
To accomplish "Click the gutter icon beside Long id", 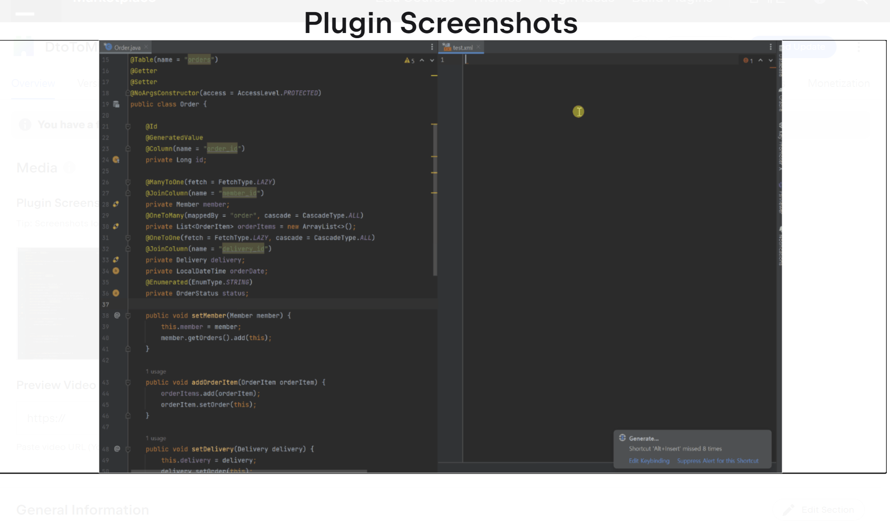I will click(x=116, y=160).
